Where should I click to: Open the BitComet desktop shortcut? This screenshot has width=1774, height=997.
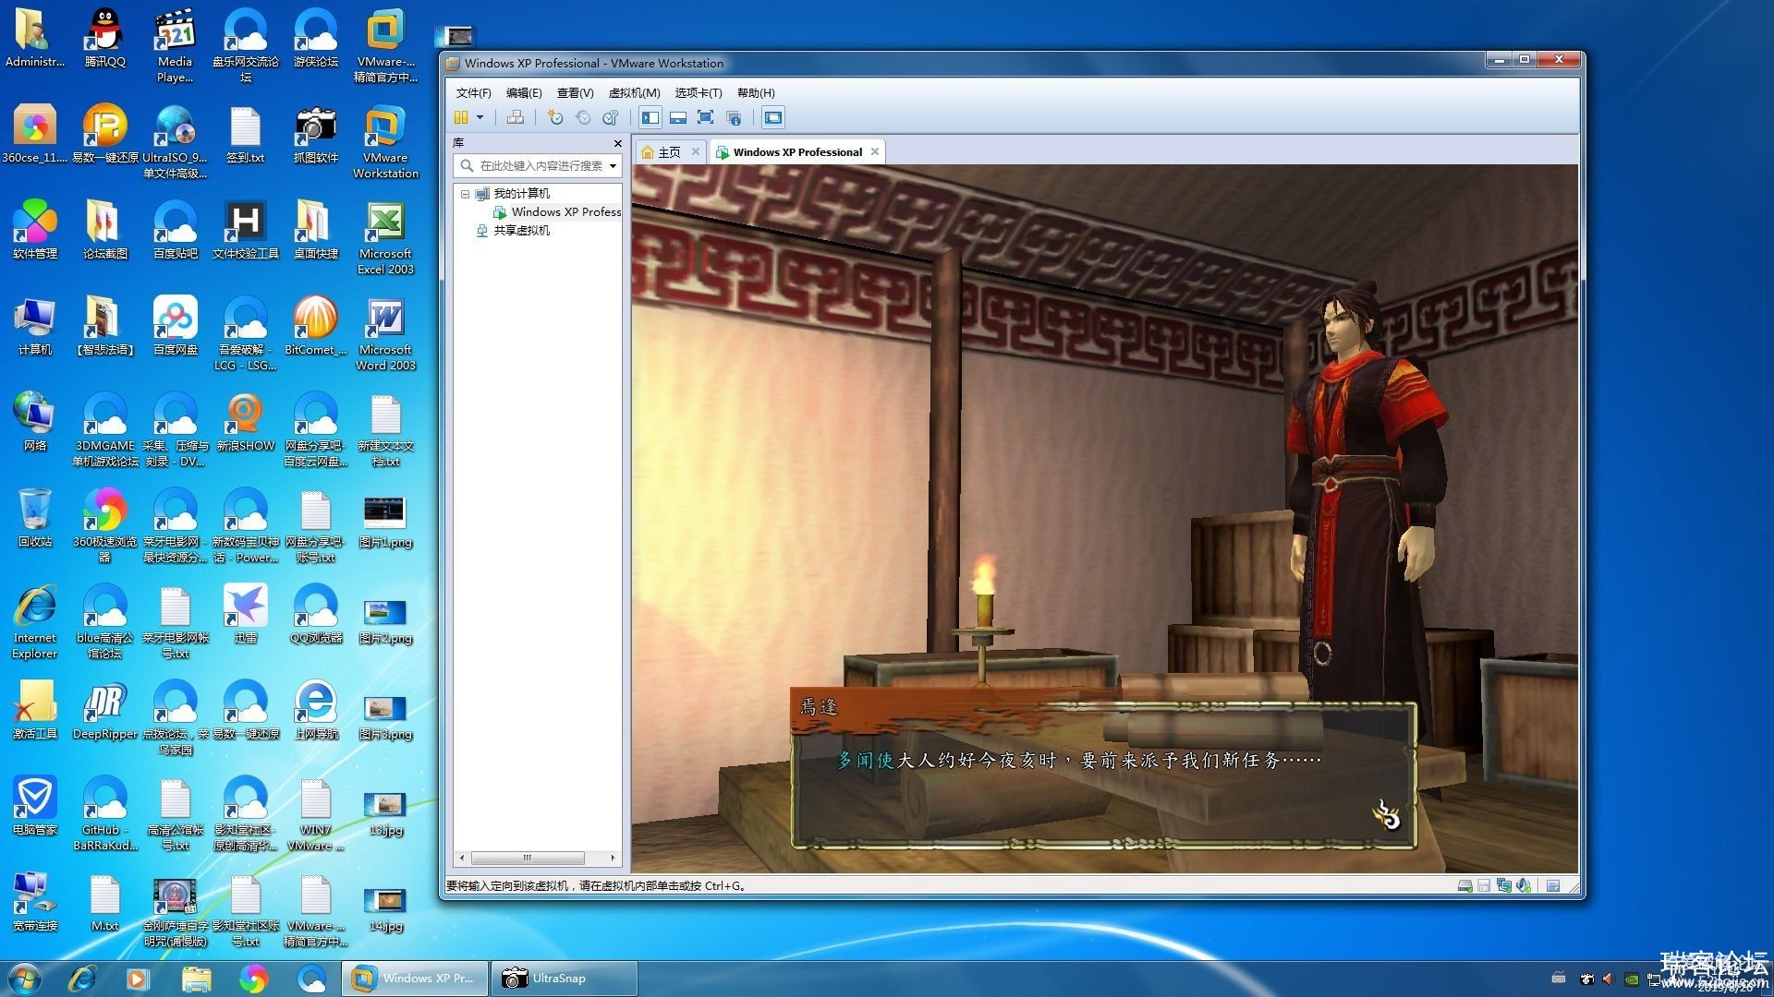315,326
